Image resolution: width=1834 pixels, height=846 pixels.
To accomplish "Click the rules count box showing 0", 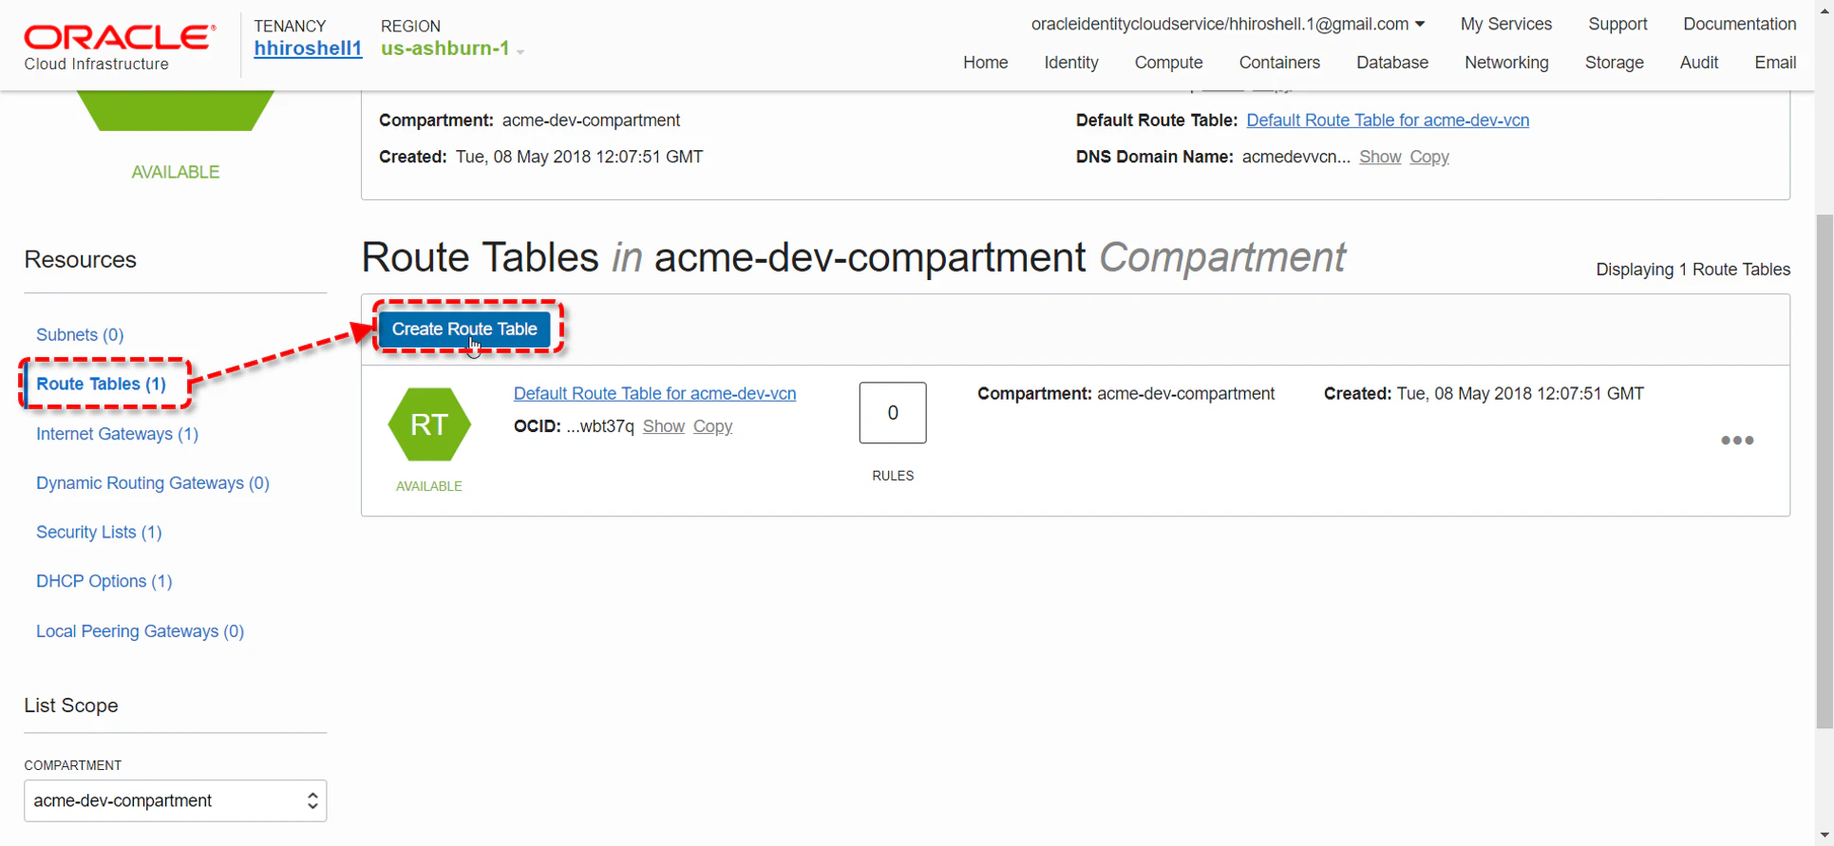I will click(x=893, y=413).
